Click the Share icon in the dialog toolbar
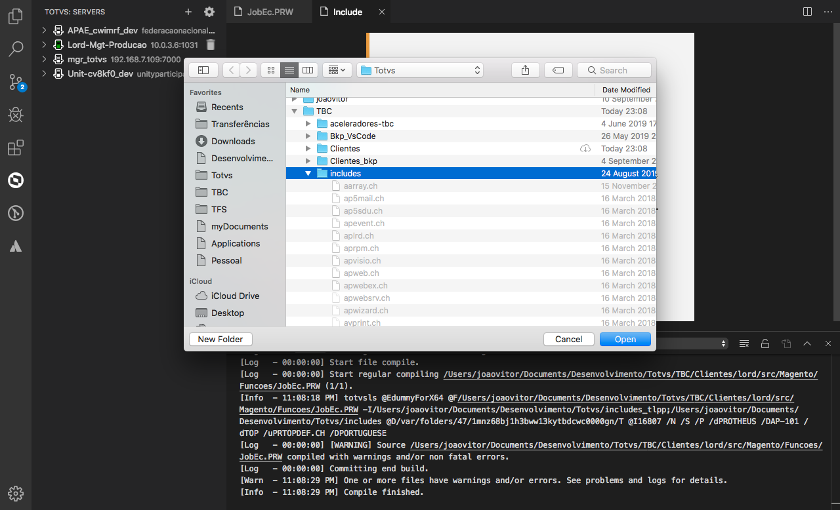Viewport: 840px width, 510px height. 525,69
